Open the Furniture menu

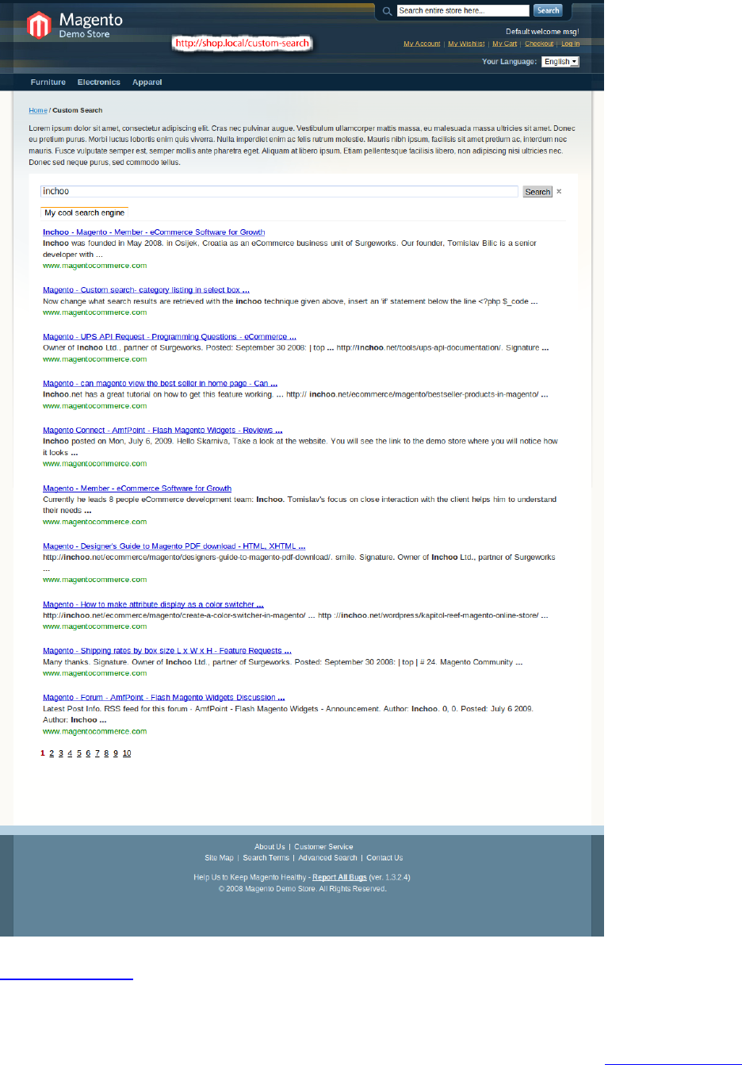(48, 82)
